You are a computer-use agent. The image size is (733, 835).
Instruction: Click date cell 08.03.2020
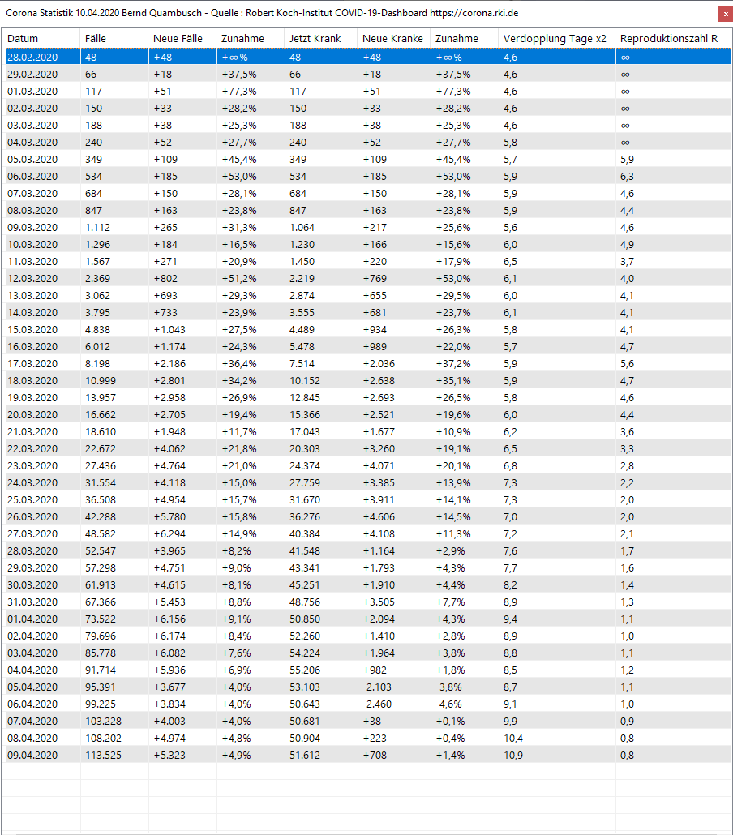(32, 210)
